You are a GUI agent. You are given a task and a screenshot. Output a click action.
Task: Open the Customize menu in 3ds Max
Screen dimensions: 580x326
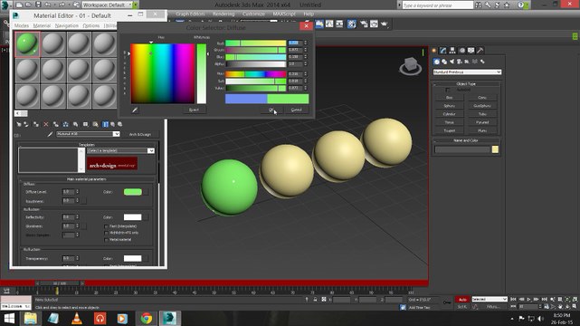pos(253,14)
